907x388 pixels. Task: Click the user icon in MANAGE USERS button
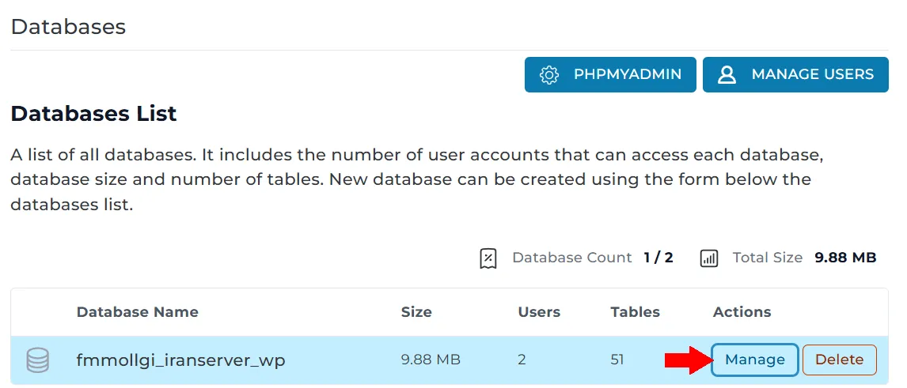tap(727, 75)
